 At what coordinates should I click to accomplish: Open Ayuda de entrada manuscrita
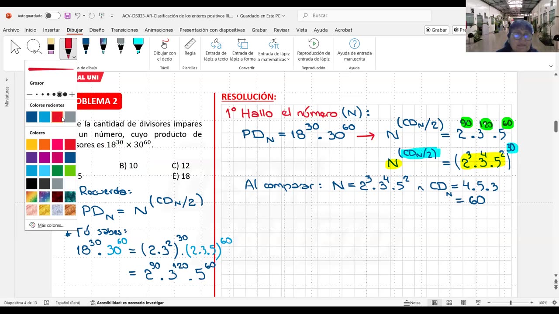(x=354, y=50)
